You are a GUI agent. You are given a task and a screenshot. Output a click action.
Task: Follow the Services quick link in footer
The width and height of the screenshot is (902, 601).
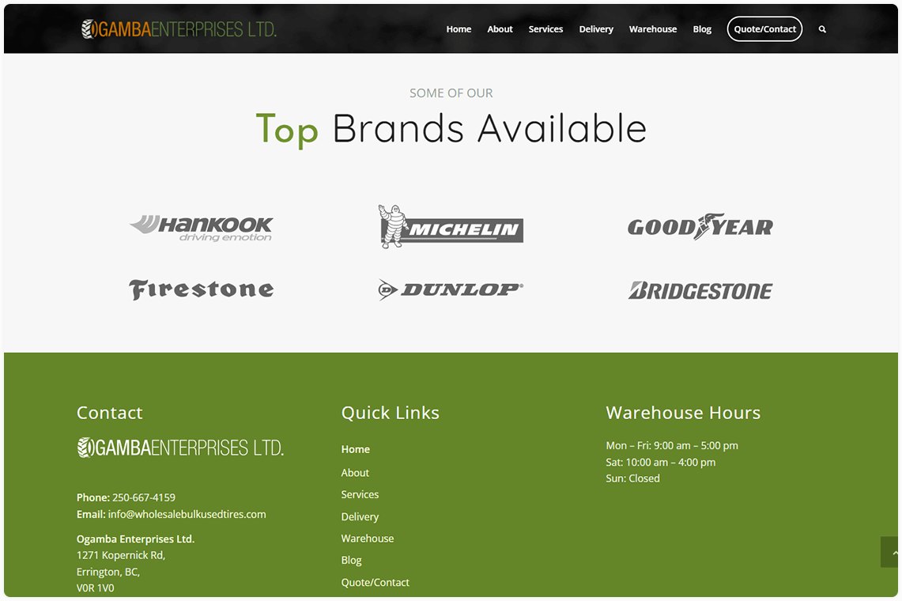coord(360,494)
